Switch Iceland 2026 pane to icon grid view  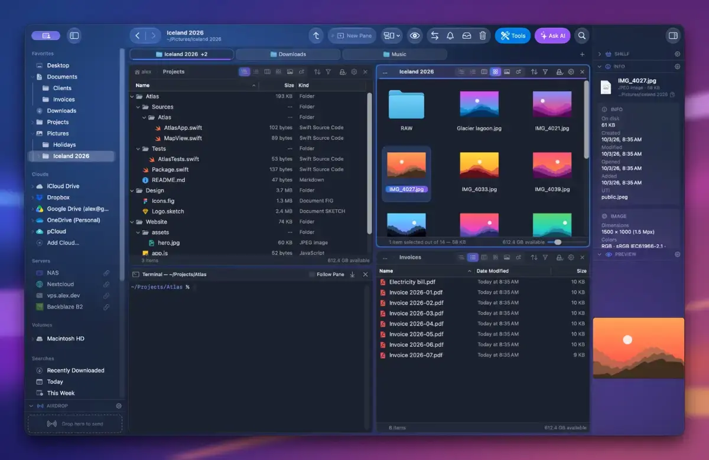click(495, 72)
